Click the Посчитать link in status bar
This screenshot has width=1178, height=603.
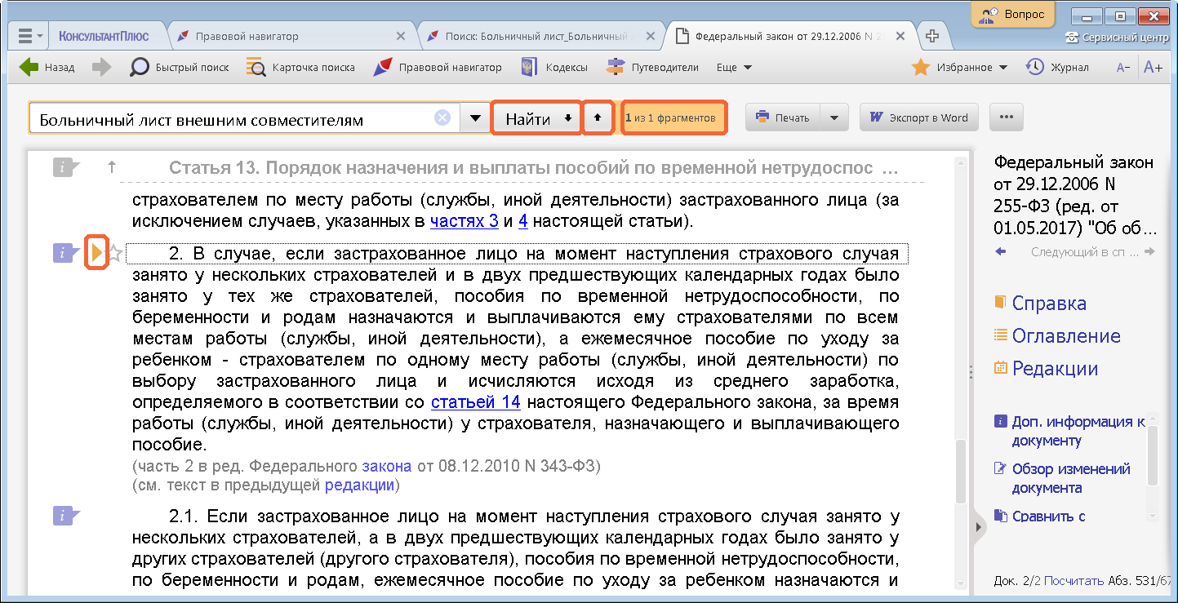1074,581
